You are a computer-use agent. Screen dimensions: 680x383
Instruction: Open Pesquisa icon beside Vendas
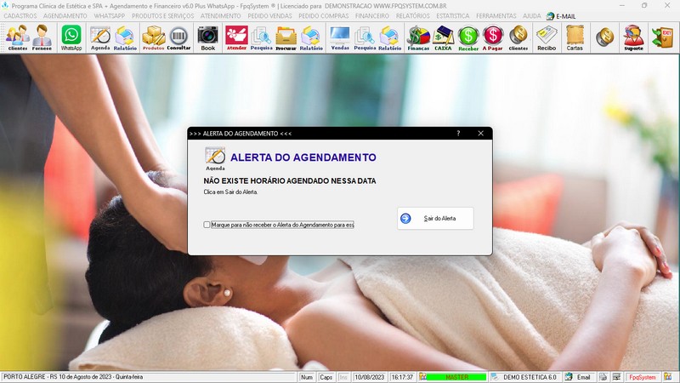[x=365, y=37]
